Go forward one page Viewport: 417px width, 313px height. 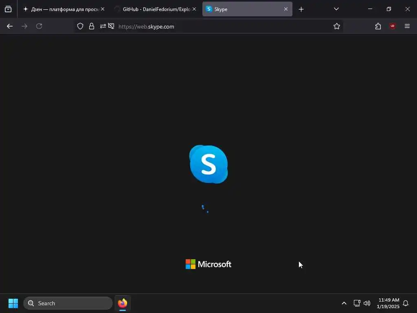24,26
